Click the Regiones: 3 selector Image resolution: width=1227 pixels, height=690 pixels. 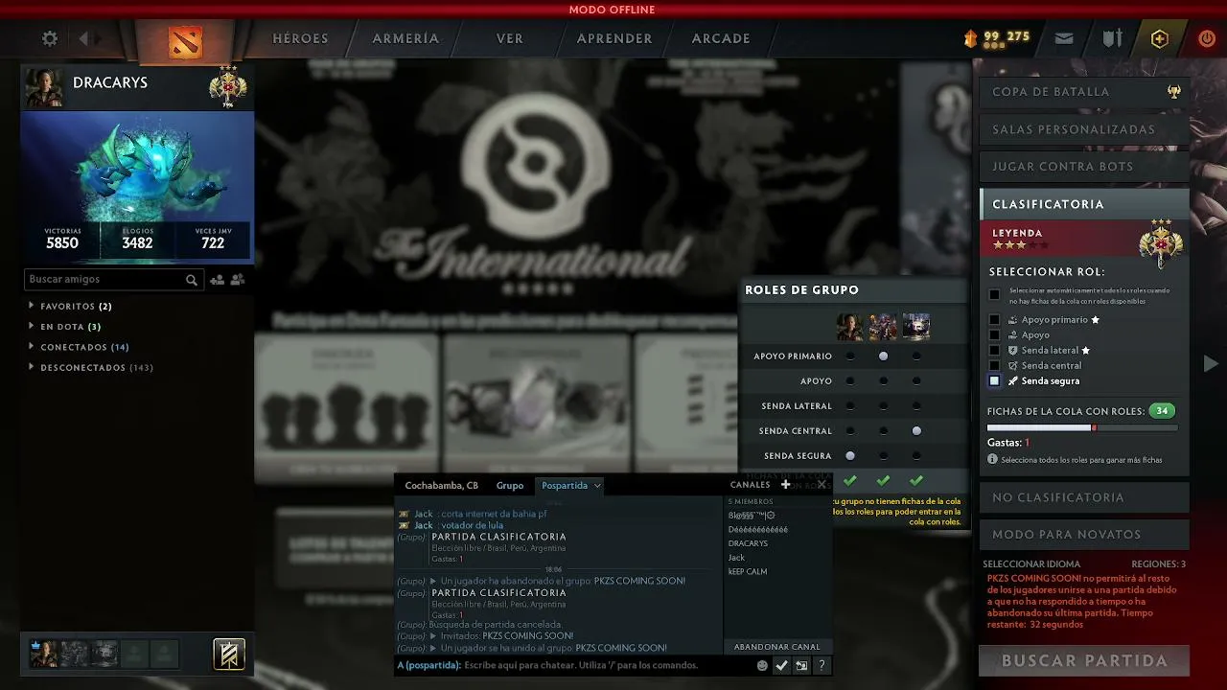[x=1158, y=564]
